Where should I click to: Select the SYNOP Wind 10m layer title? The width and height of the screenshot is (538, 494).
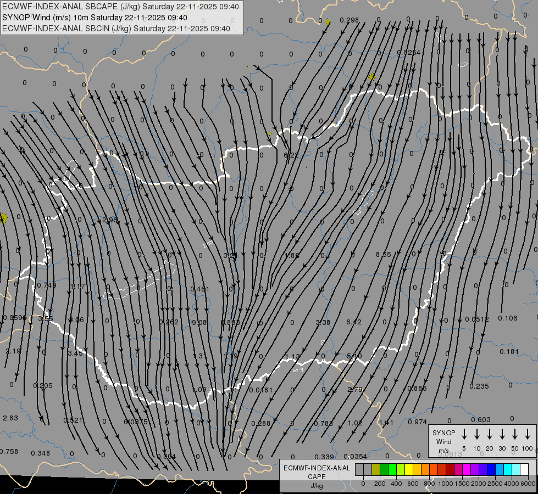click(98, 18)
